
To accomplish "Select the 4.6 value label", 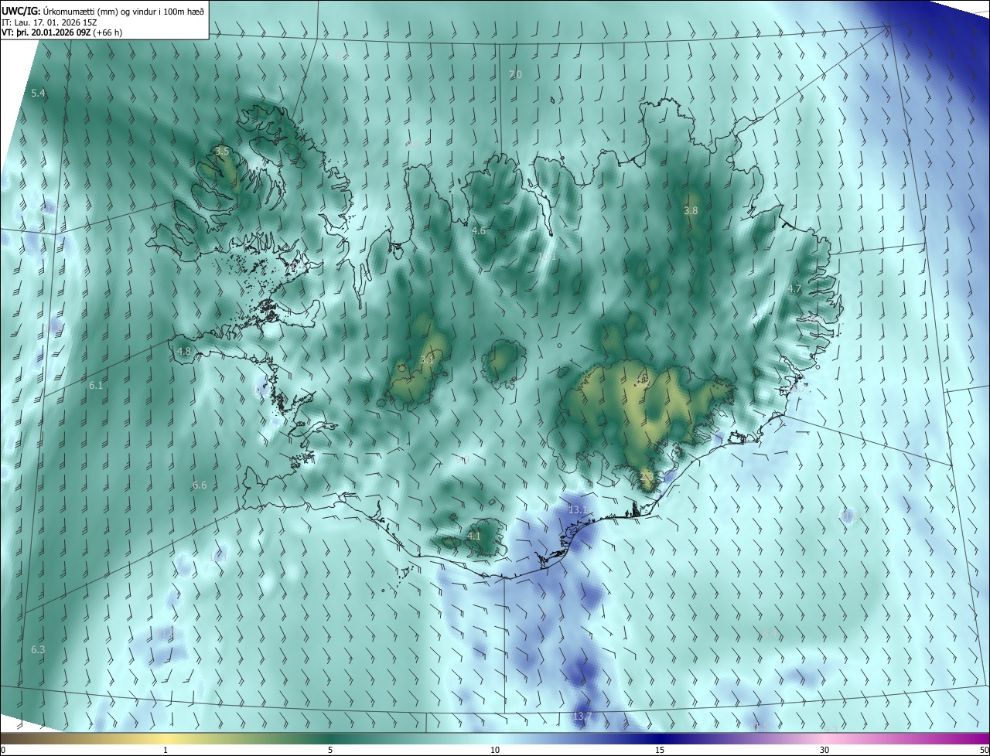I will [x=479, y=231].
